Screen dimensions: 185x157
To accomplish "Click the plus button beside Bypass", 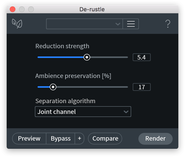I will pos(79,139).
